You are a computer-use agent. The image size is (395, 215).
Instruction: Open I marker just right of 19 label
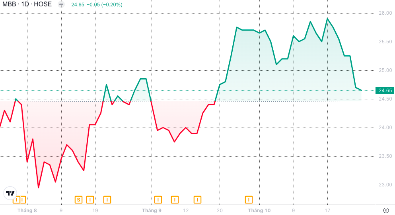[x=107, y=200]
